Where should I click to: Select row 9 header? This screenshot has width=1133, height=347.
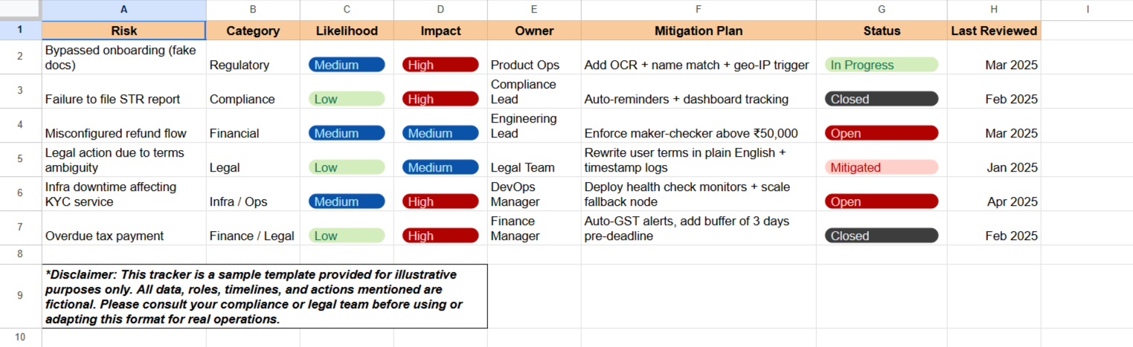(x=21, y=296)
